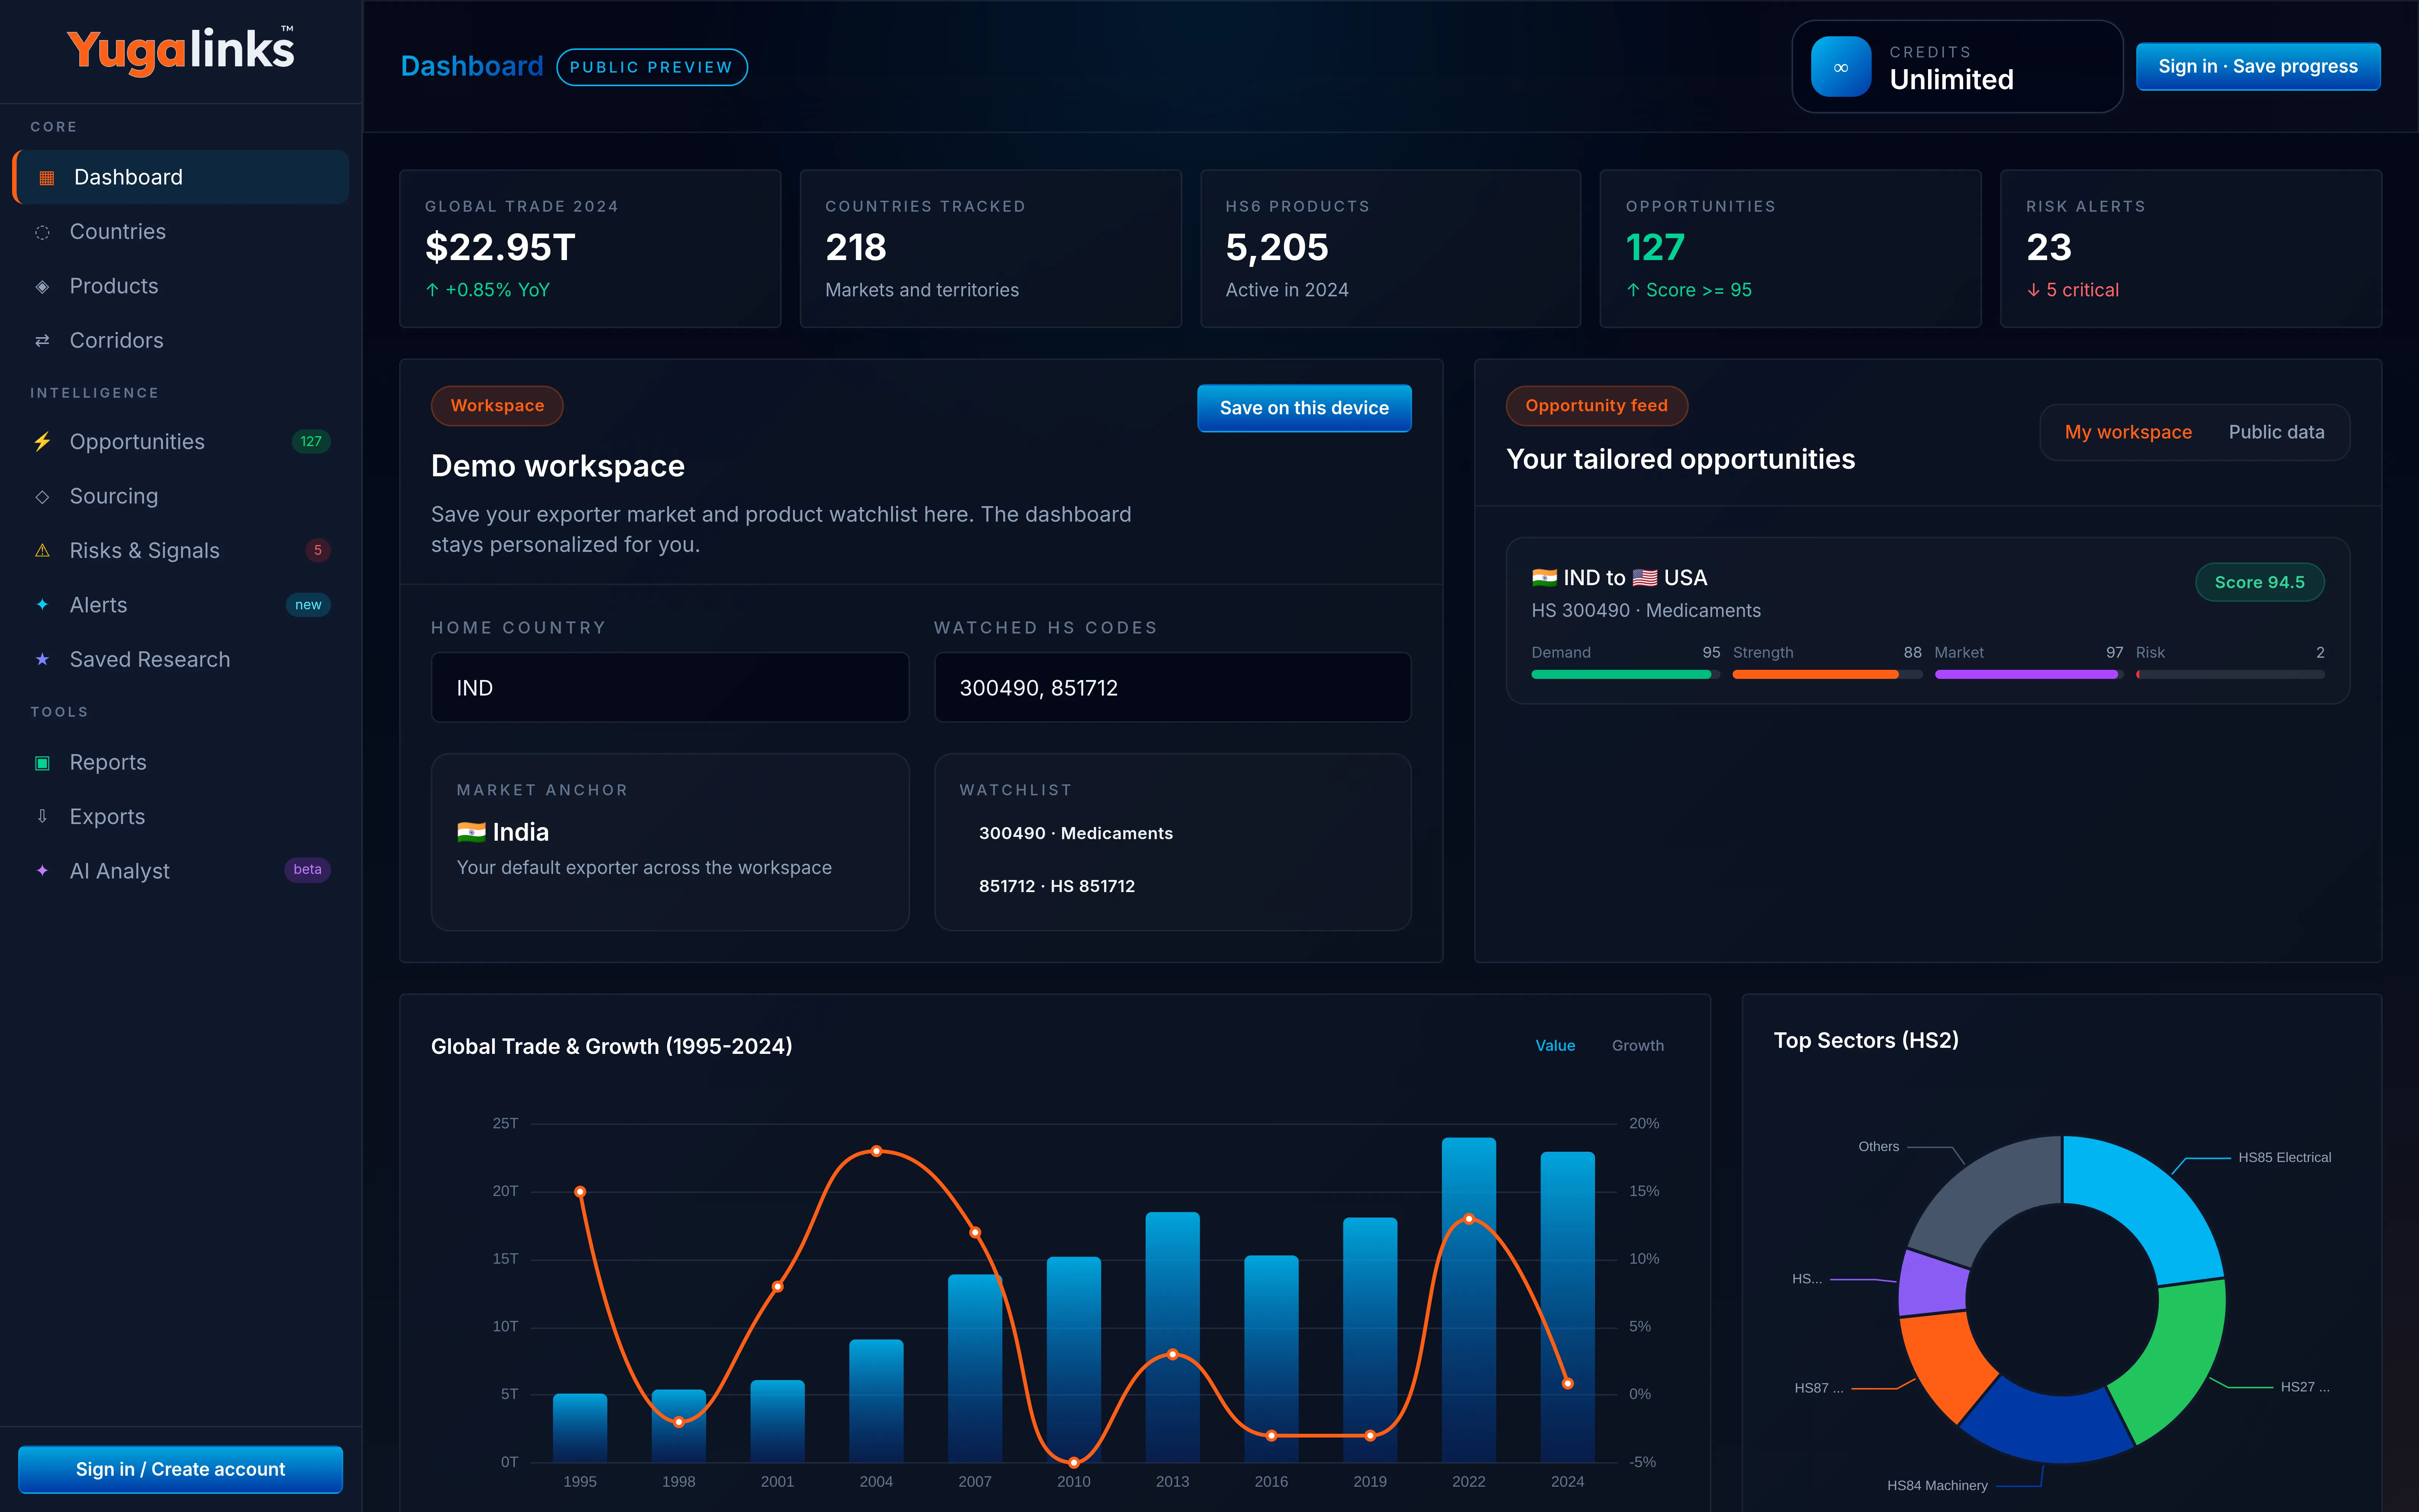Click the Opportunity feed pill
The width and height of the screenshot is (2419, 1512).
1596,406
